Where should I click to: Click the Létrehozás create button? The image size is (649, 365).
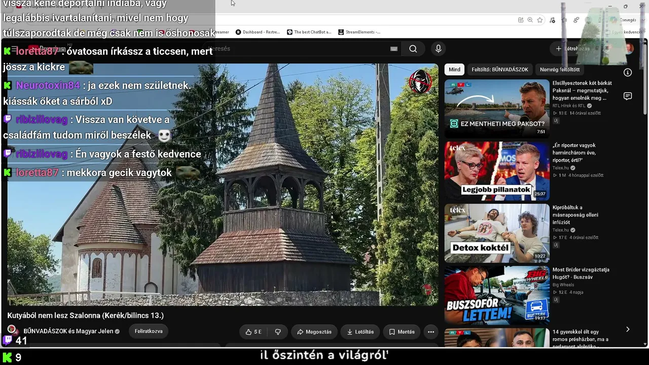pyautogui.click(x=573, y=49)
